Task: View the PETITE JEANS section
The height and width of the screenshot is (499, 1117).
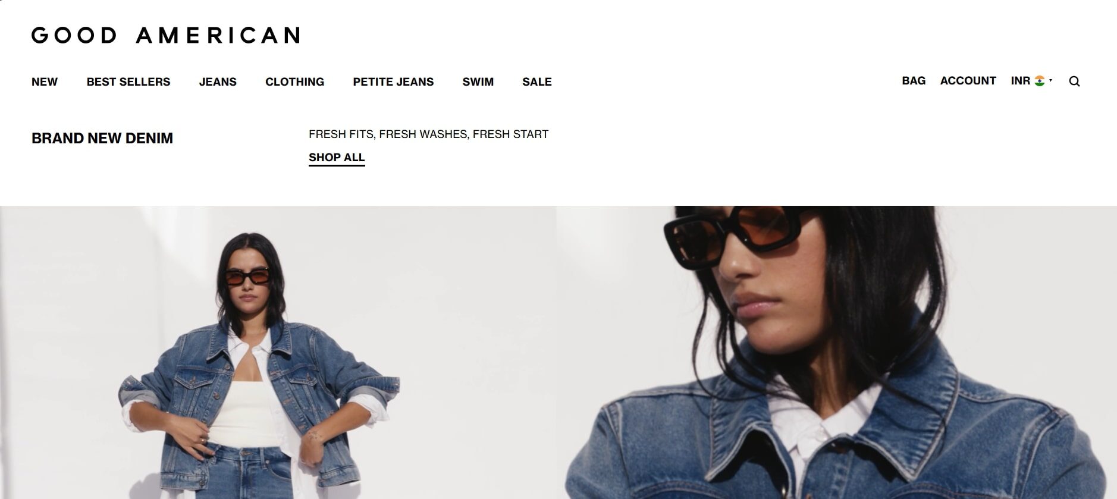Action: [x=393, y=82]
